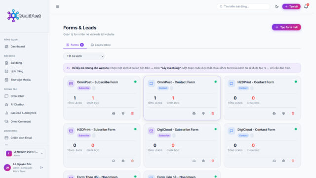
Task: Click the LN user avatar
Action: pyautogui.click(x=7, y=168)
